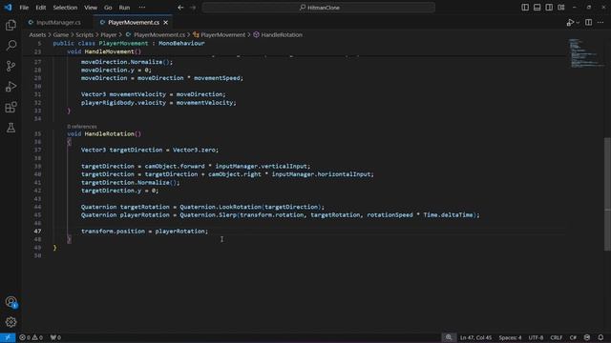Click the CRLF end of line selector

click(556, 337)
